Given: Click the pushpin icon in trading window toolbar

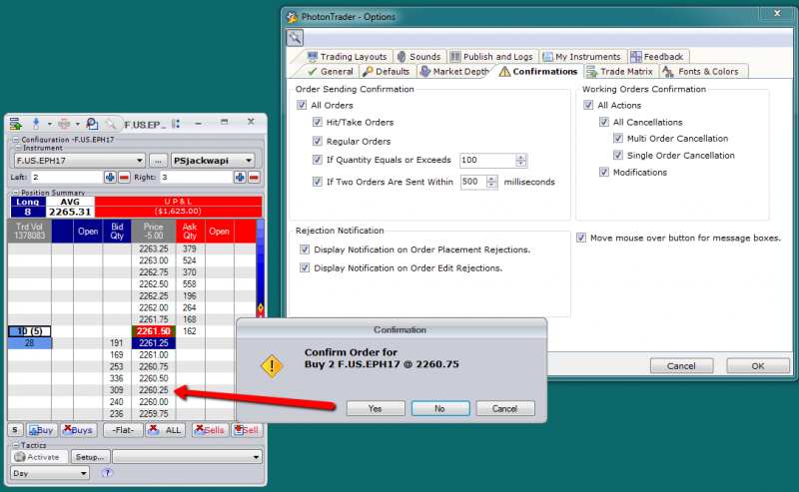Looking at the screenshot, I should click(x=111, y=124).
